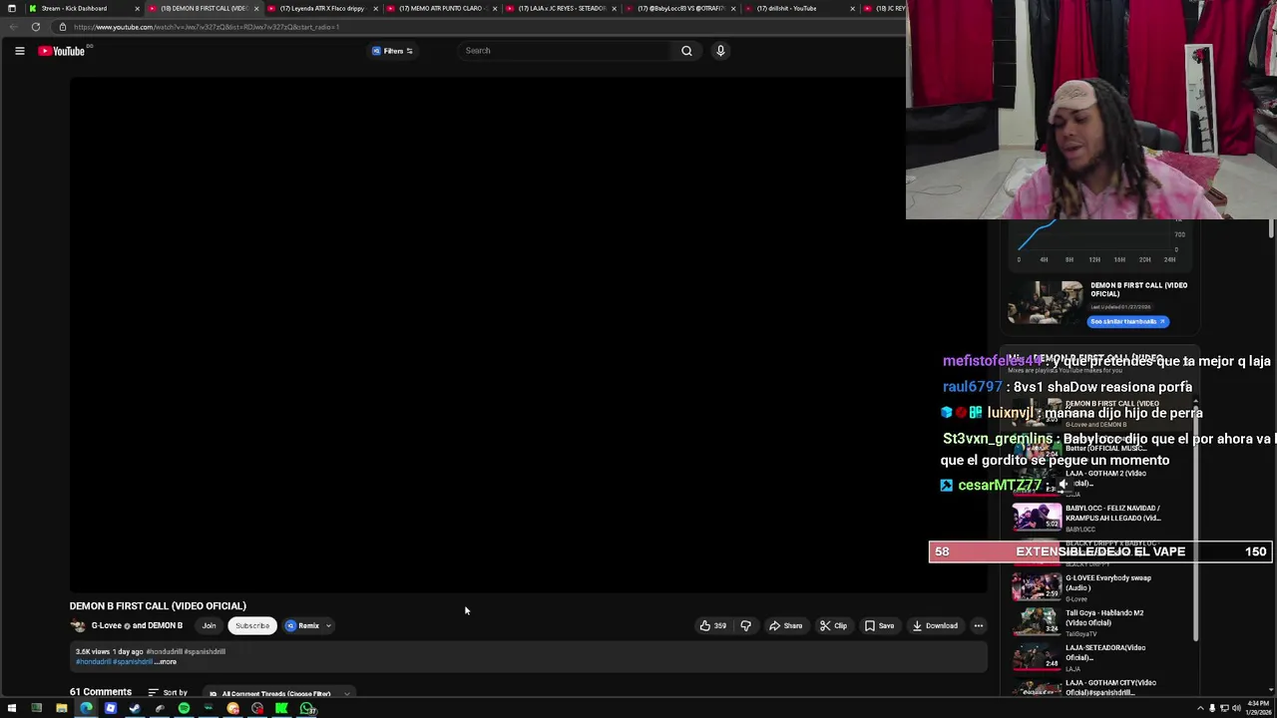Switch to the MEMO ATR PUNTO CLARO tab
1277x718 pixels.
tap(440, 8)
